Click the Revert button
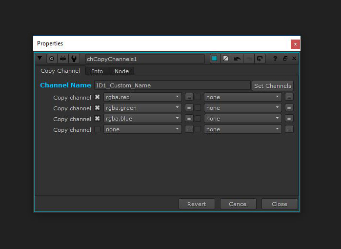Image resolution: width=341 pixels, height=249 pixels. click(x=197, y=204)
